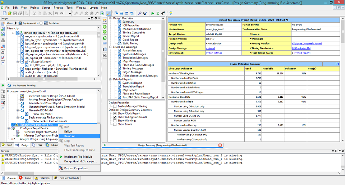Select the Implementation view radio button
The image size is (346, 185).
point(15,23)
